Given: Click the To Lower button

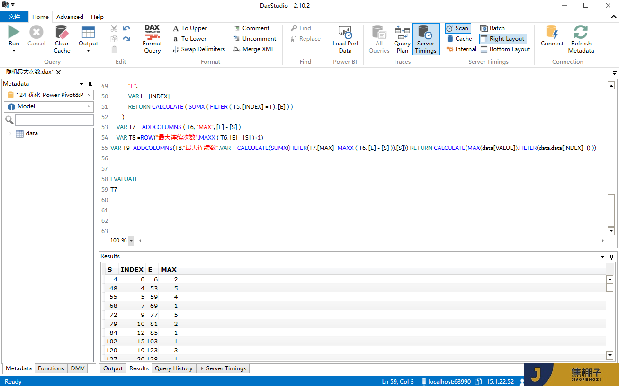Looking at the screenshot, I should pos(189,39).
